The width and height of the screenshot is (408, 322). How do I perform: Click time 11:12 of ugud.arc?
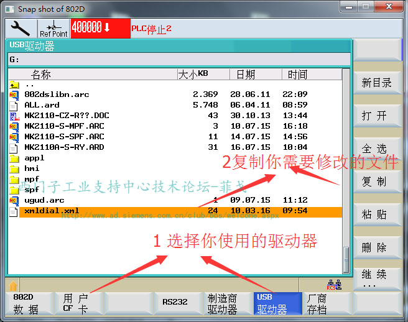[x=295, y=200]
